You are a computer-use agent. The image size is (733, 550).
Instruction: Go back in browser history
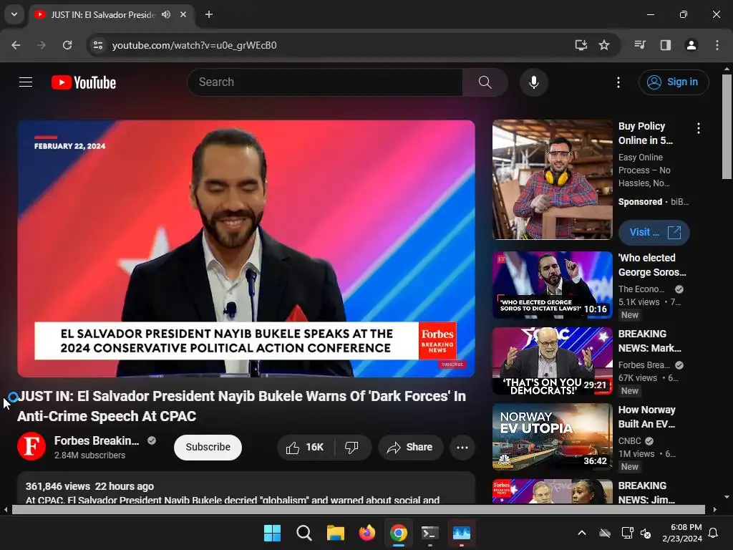pyautogui.click(x=16, y=45)
